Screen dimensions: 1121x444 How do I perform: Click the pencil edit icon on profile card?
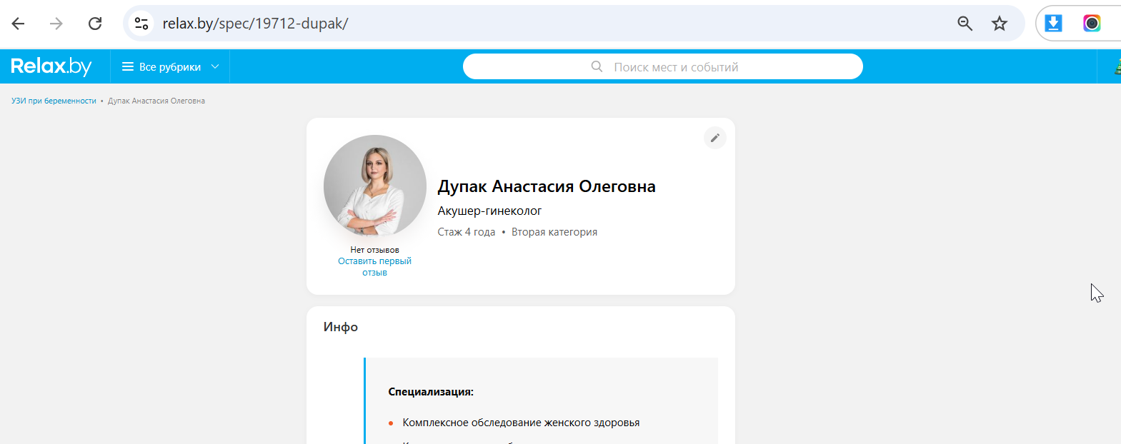715,138
